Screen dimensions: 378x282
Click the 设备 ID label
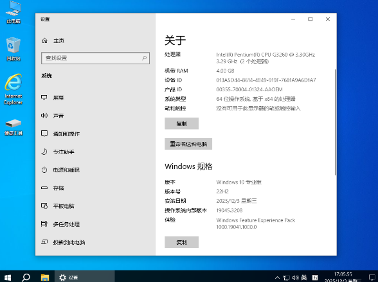(x=174, y=80)
